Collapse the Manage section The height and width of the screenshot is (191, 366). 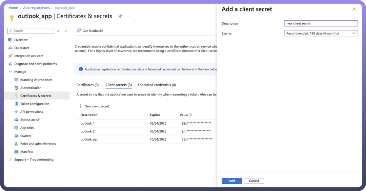click(x=11, y=72)
